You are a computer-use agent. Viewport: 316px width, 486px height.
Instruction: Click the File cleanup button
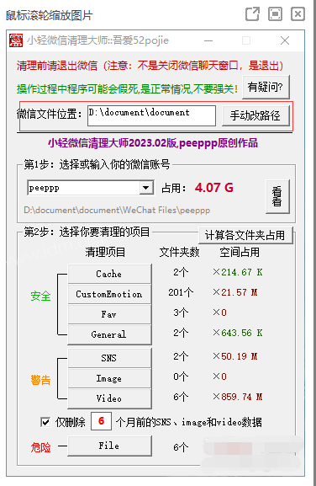pos(109,446)
